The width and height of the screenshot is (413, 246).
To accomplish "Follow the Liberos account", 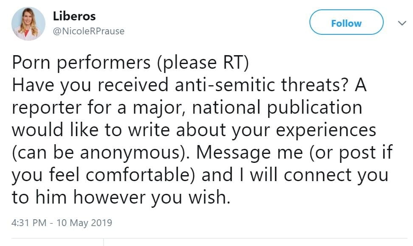I will (346, 23).
